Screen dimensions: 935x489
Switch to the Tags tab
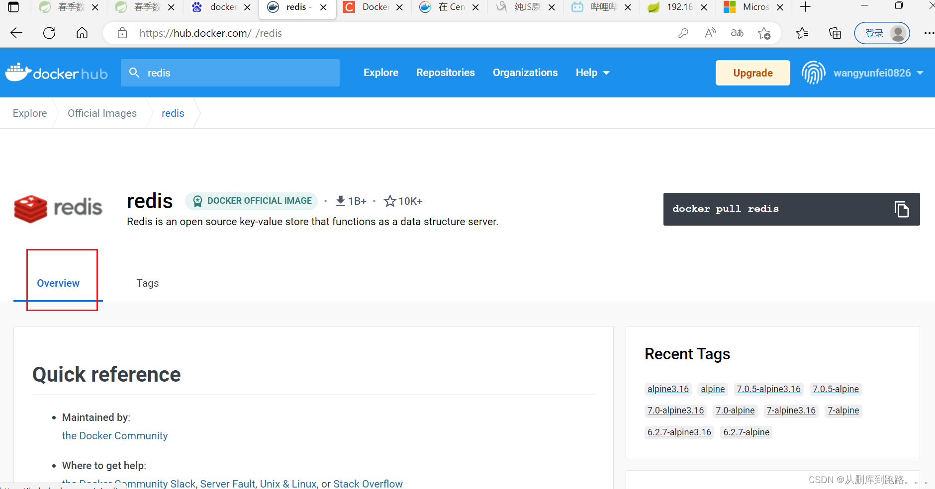pos(148,283)
